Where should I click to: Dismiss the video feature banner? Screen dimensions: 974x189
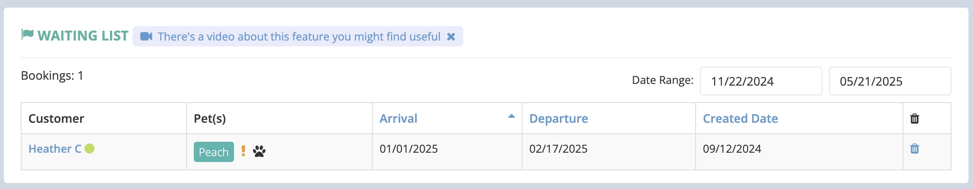click(451, 37)
